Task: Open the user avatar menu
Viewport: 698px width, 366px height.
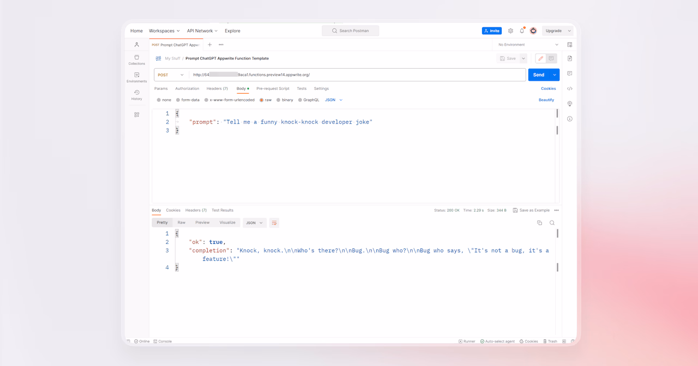Action: (x=533, y=31)
